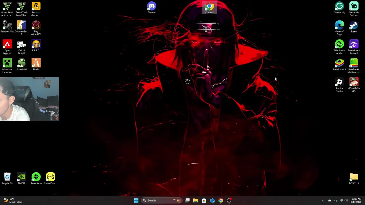The image size is (365, 205).
Task: Select the Counter-Strike 2 desktop icon
Action: [x=22, y=28]
